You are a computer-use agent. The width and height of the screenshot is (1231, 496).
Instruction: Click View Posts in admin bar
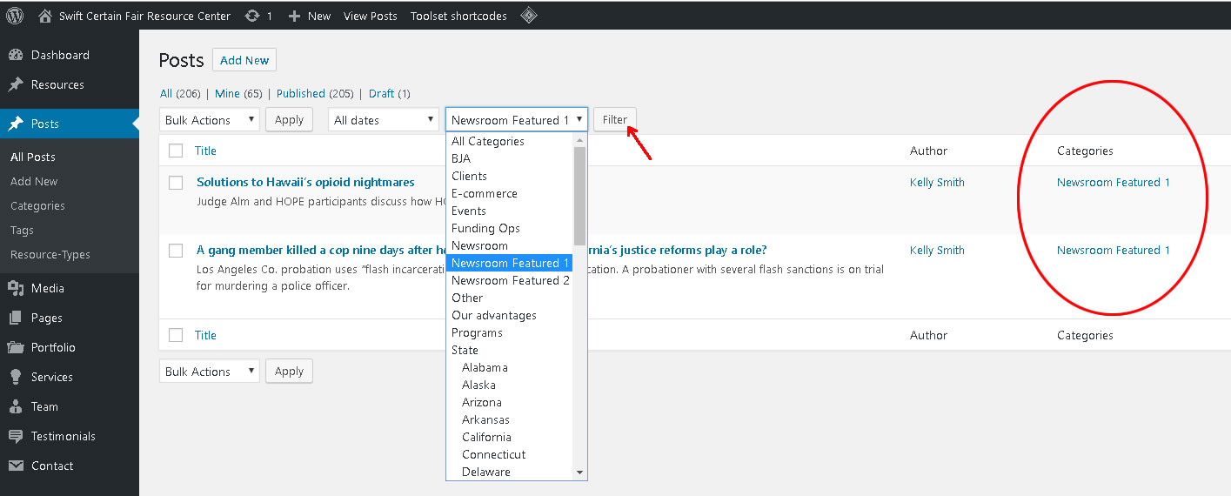tap(370, 16)
